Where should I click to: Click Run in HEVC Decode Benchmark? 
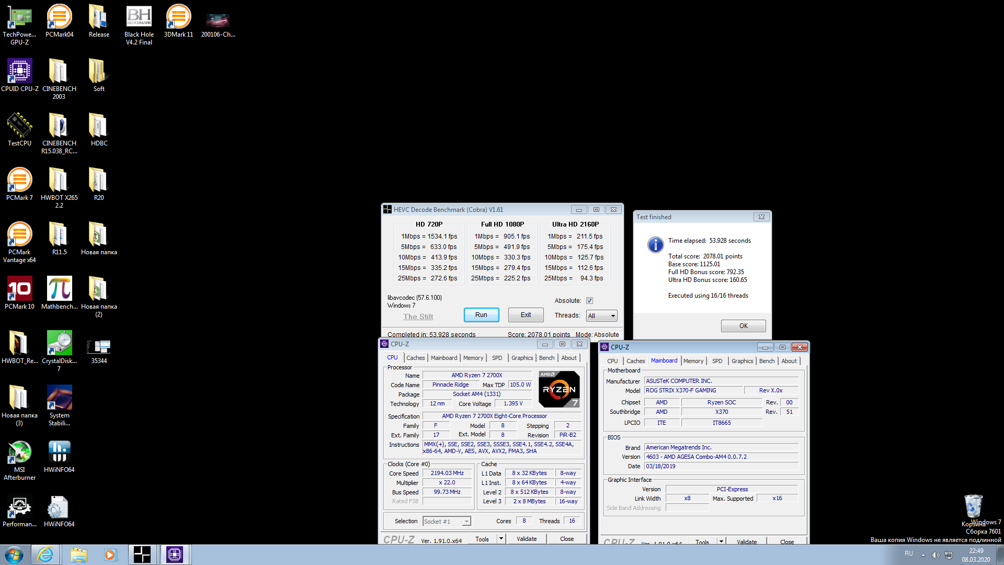pos(481,315)
